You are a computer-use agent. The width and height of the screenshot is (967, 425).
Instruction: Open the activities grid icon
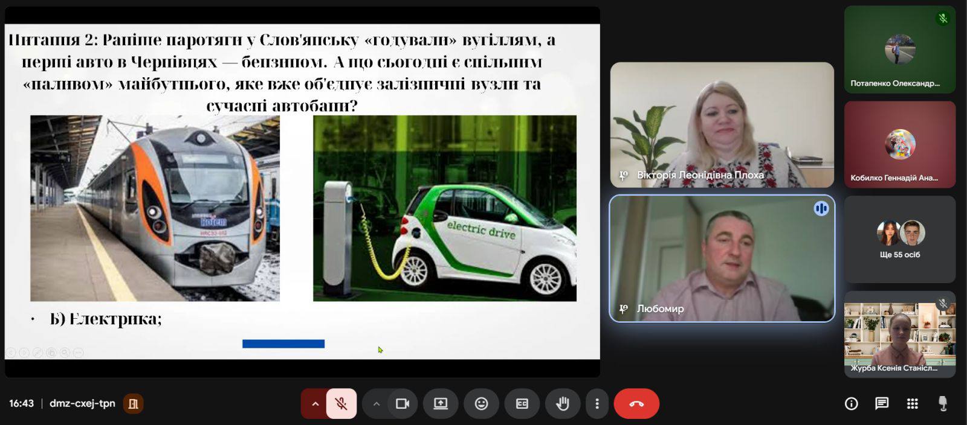coord(913,404)
